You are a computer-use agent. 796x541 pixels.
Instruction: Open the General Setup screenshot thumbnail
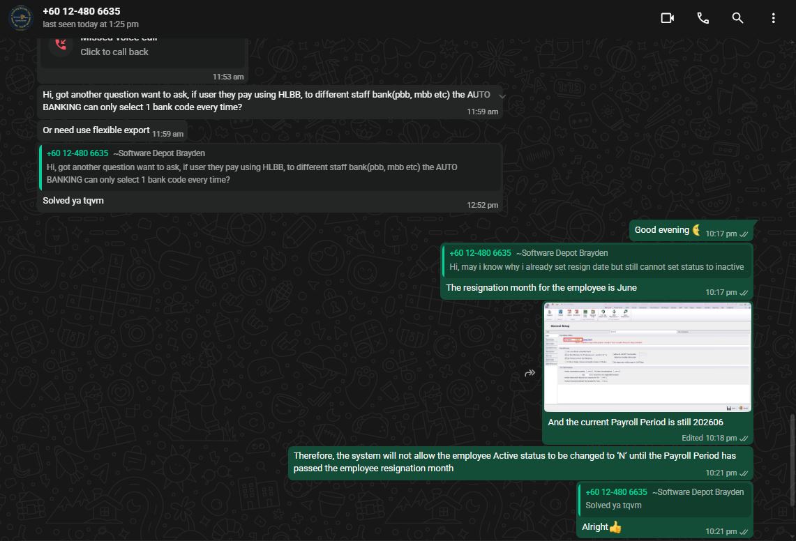tap(647, 357)
